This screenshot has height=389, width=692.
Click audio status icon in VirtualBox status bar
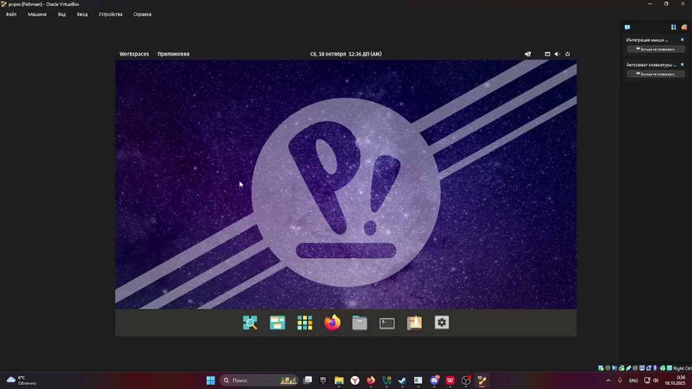click(615, 368)
